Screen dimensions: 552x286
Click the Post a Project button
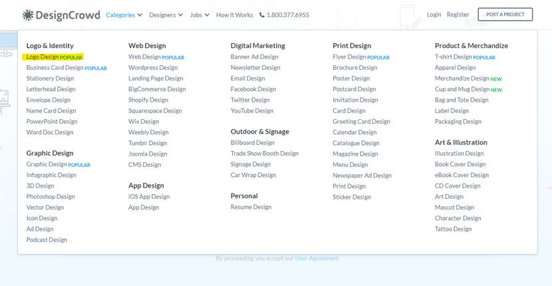(x=505, y=15)
